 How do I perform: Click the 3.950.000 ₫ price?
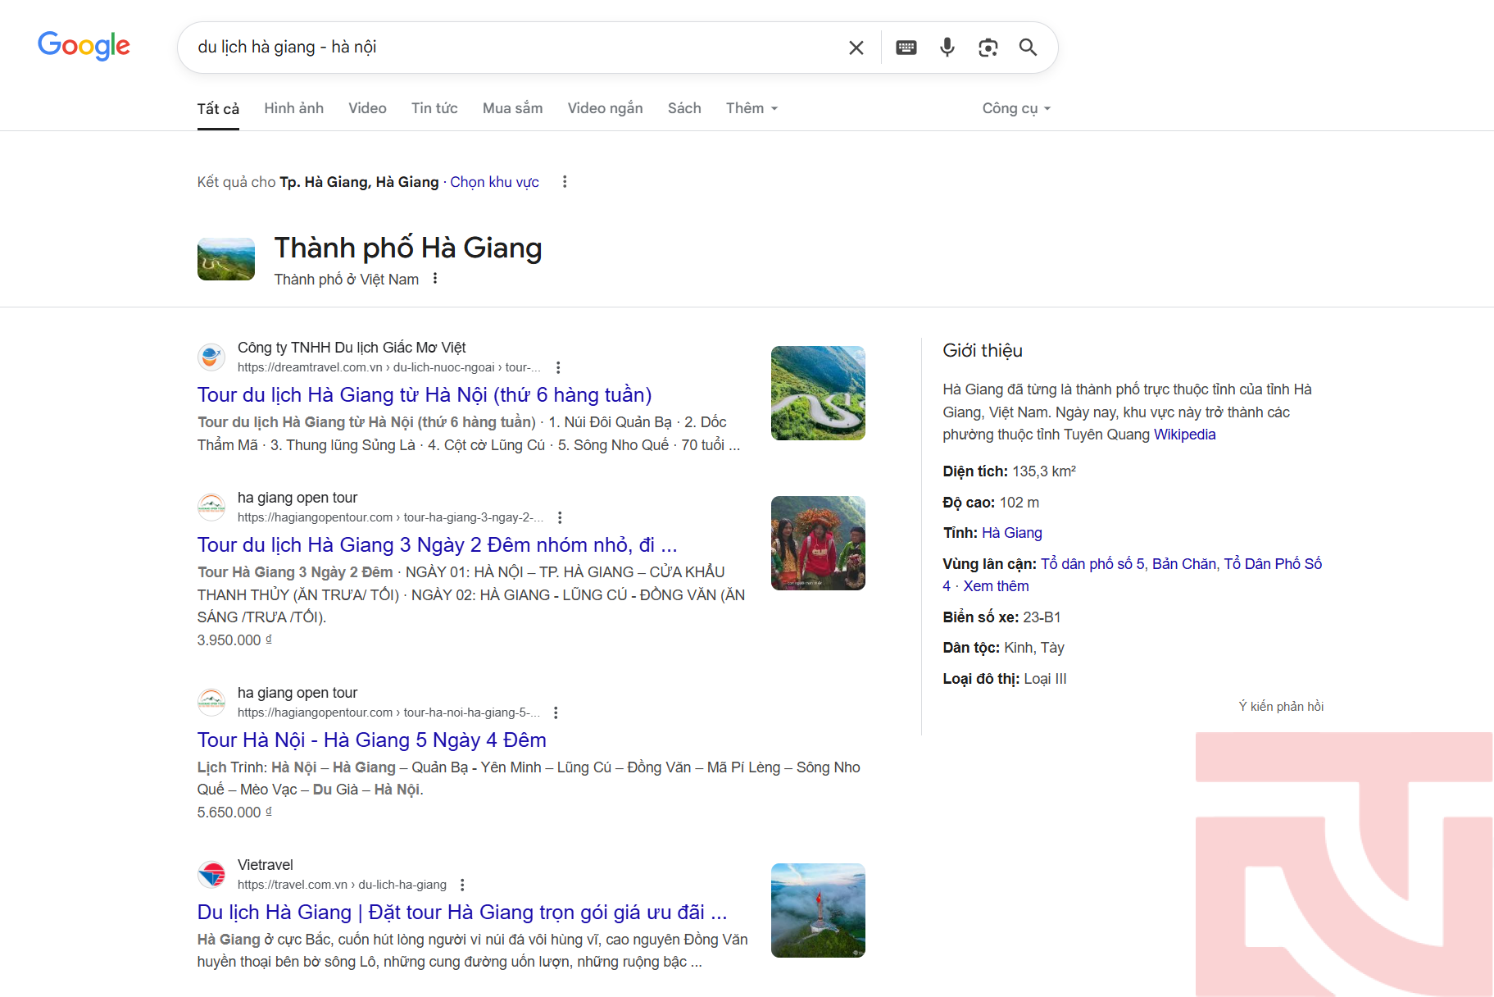234,640
